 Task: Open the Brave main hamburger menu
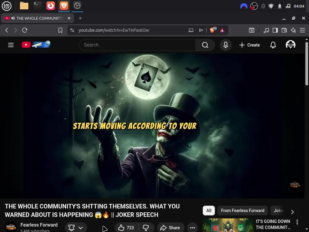coord(302,30)
